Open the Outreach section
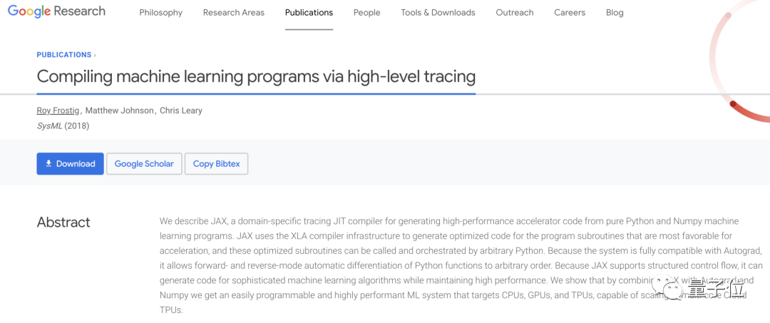Image resolution: width=770 pixels, height=323 pixels. [514, 13]
